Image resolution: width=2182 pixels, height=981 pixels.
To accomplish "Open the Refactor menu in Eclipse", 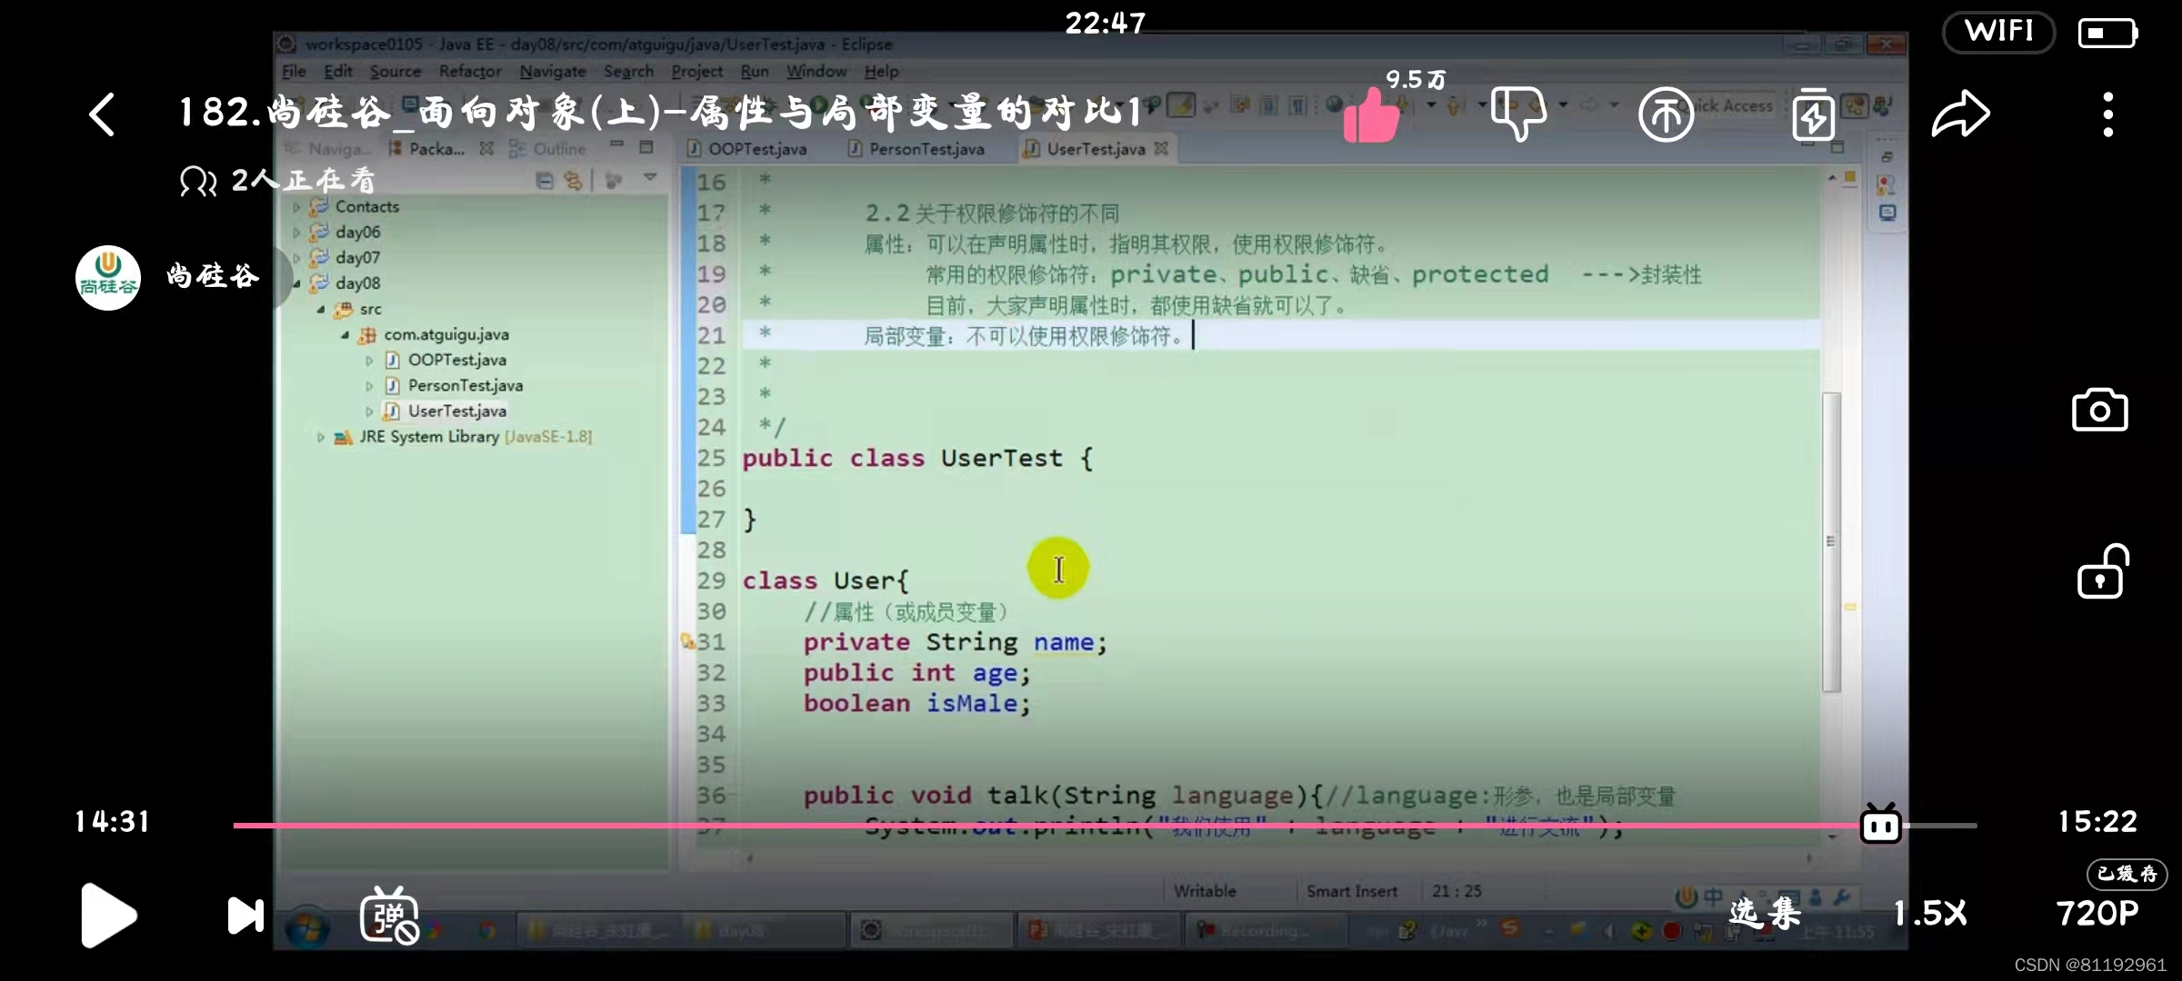I will point(470,71).
